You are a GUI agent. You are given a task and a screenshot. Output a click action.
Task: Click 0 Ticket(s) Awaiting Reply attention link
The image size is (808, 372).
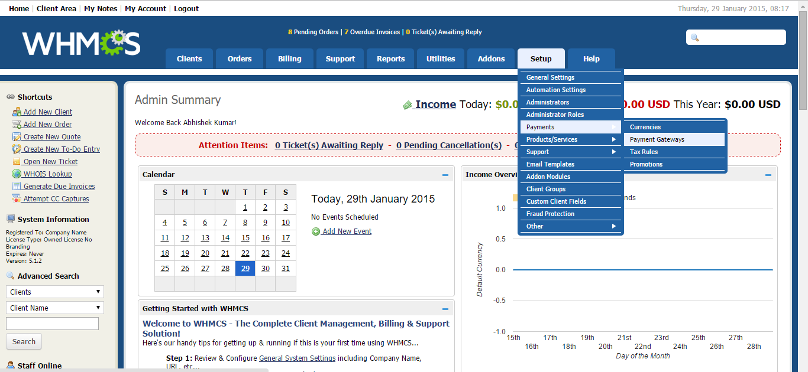click(329, 145)
